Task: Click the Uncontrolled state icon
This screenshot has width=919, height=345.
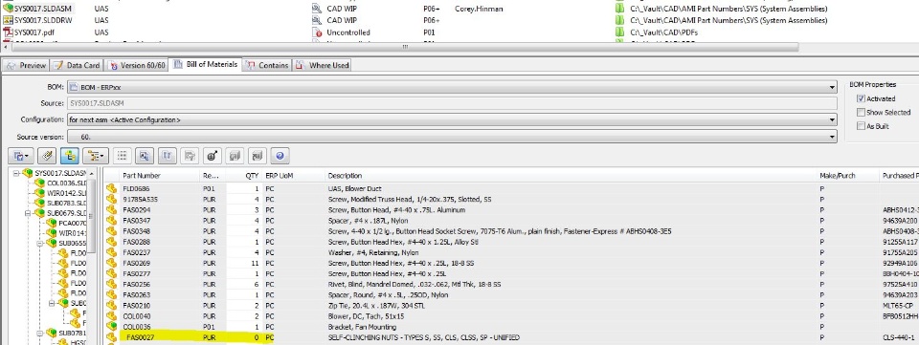Action: [317, 32]
